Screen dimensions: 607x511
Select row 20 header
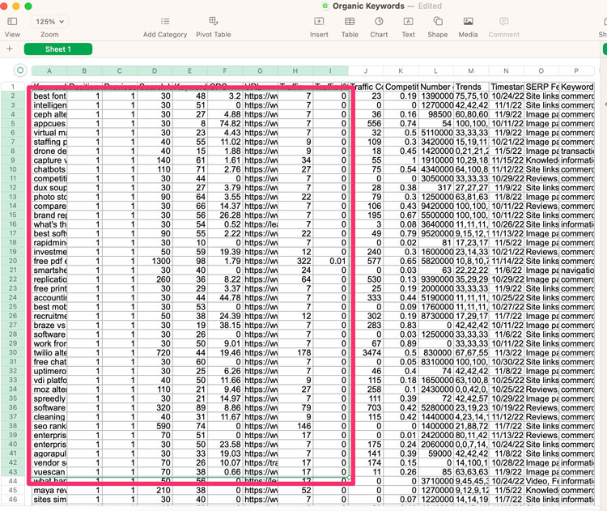click(13, 261)
